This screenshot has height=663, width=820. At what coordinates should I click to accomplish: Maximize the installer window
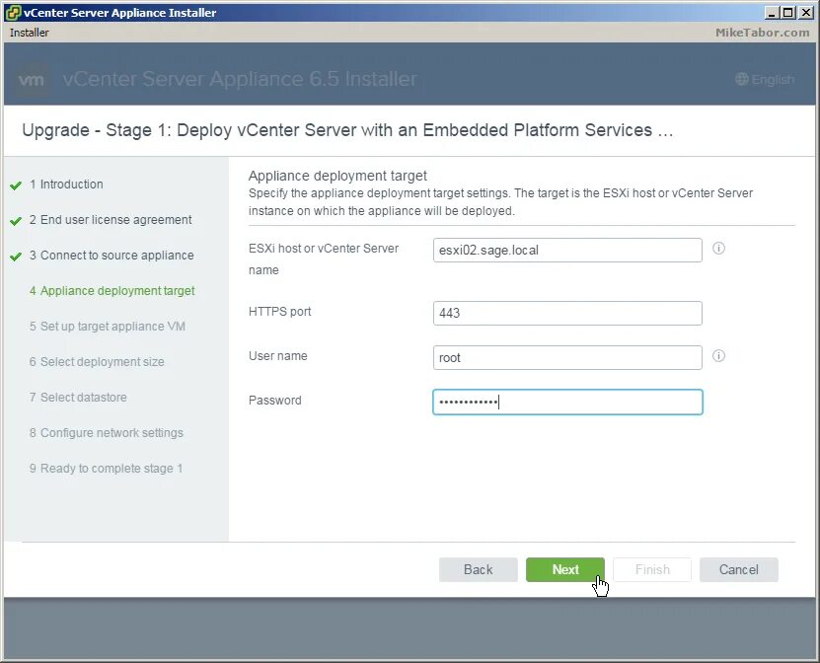(x=788, y=13)
